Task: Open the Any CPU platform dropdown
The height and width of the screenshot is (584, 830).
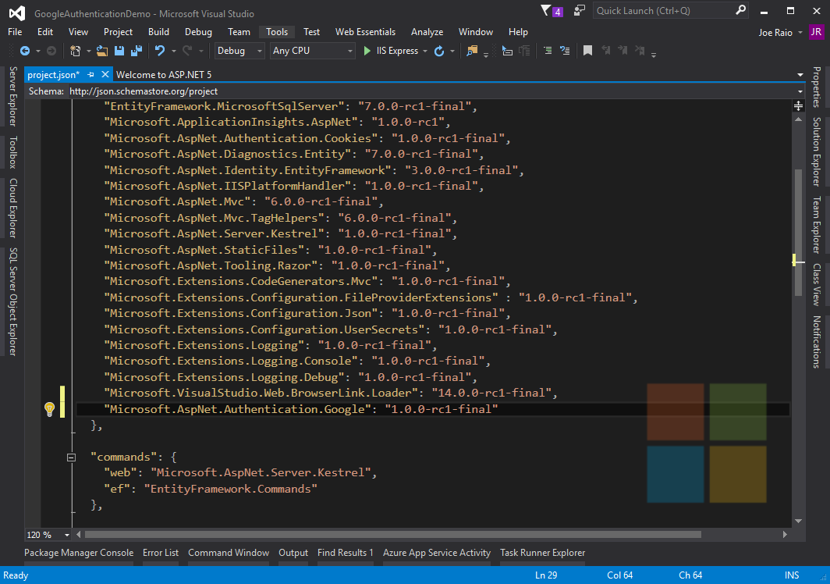Action: coord(312,51)
